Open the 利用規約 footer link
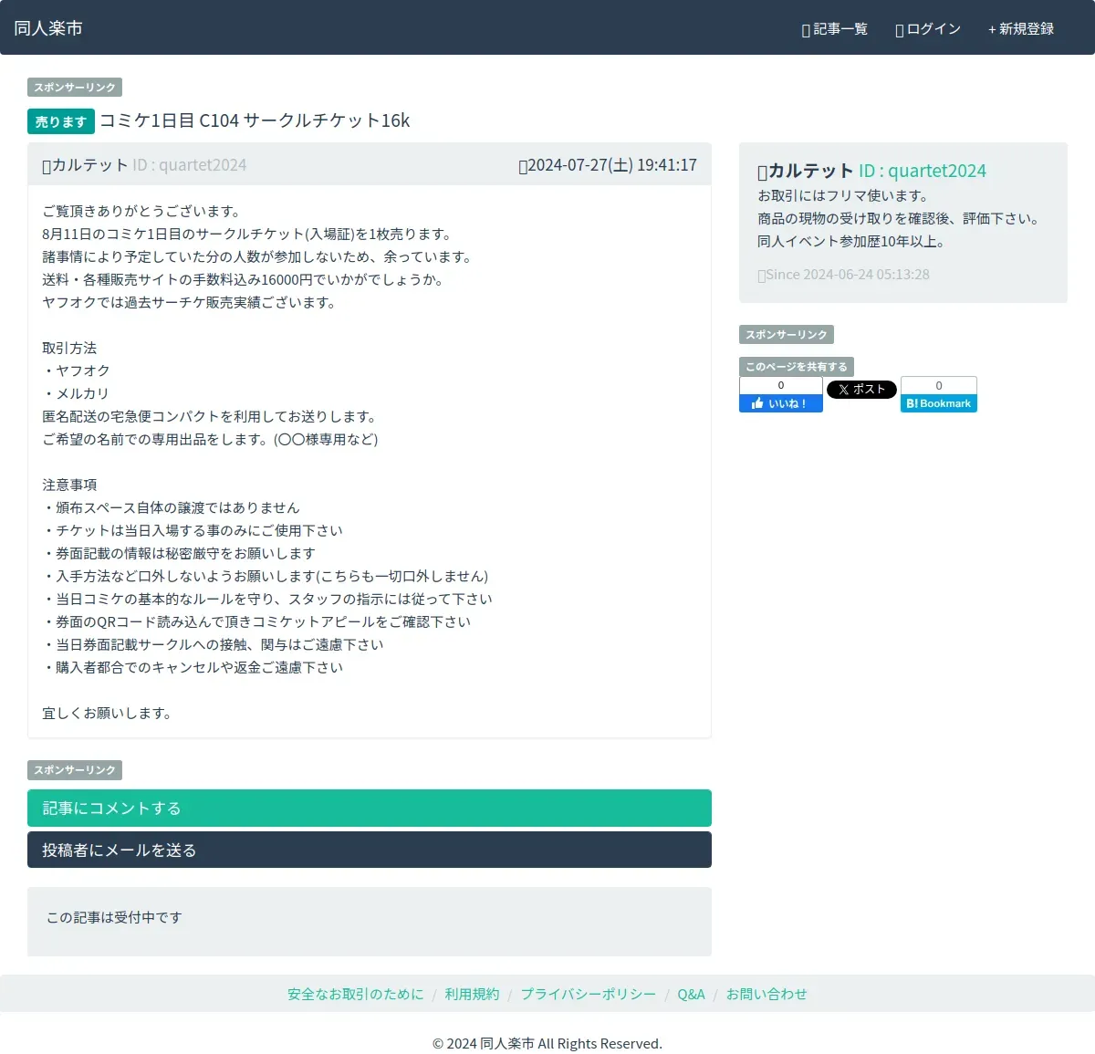Screen dimensions: 1095x1054 pos(472,995)
